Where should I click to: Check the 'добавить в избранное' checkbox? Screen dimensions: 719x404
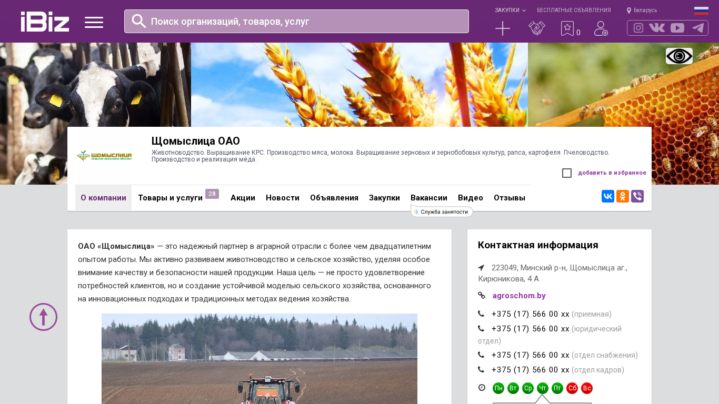[x=567, y=173]
